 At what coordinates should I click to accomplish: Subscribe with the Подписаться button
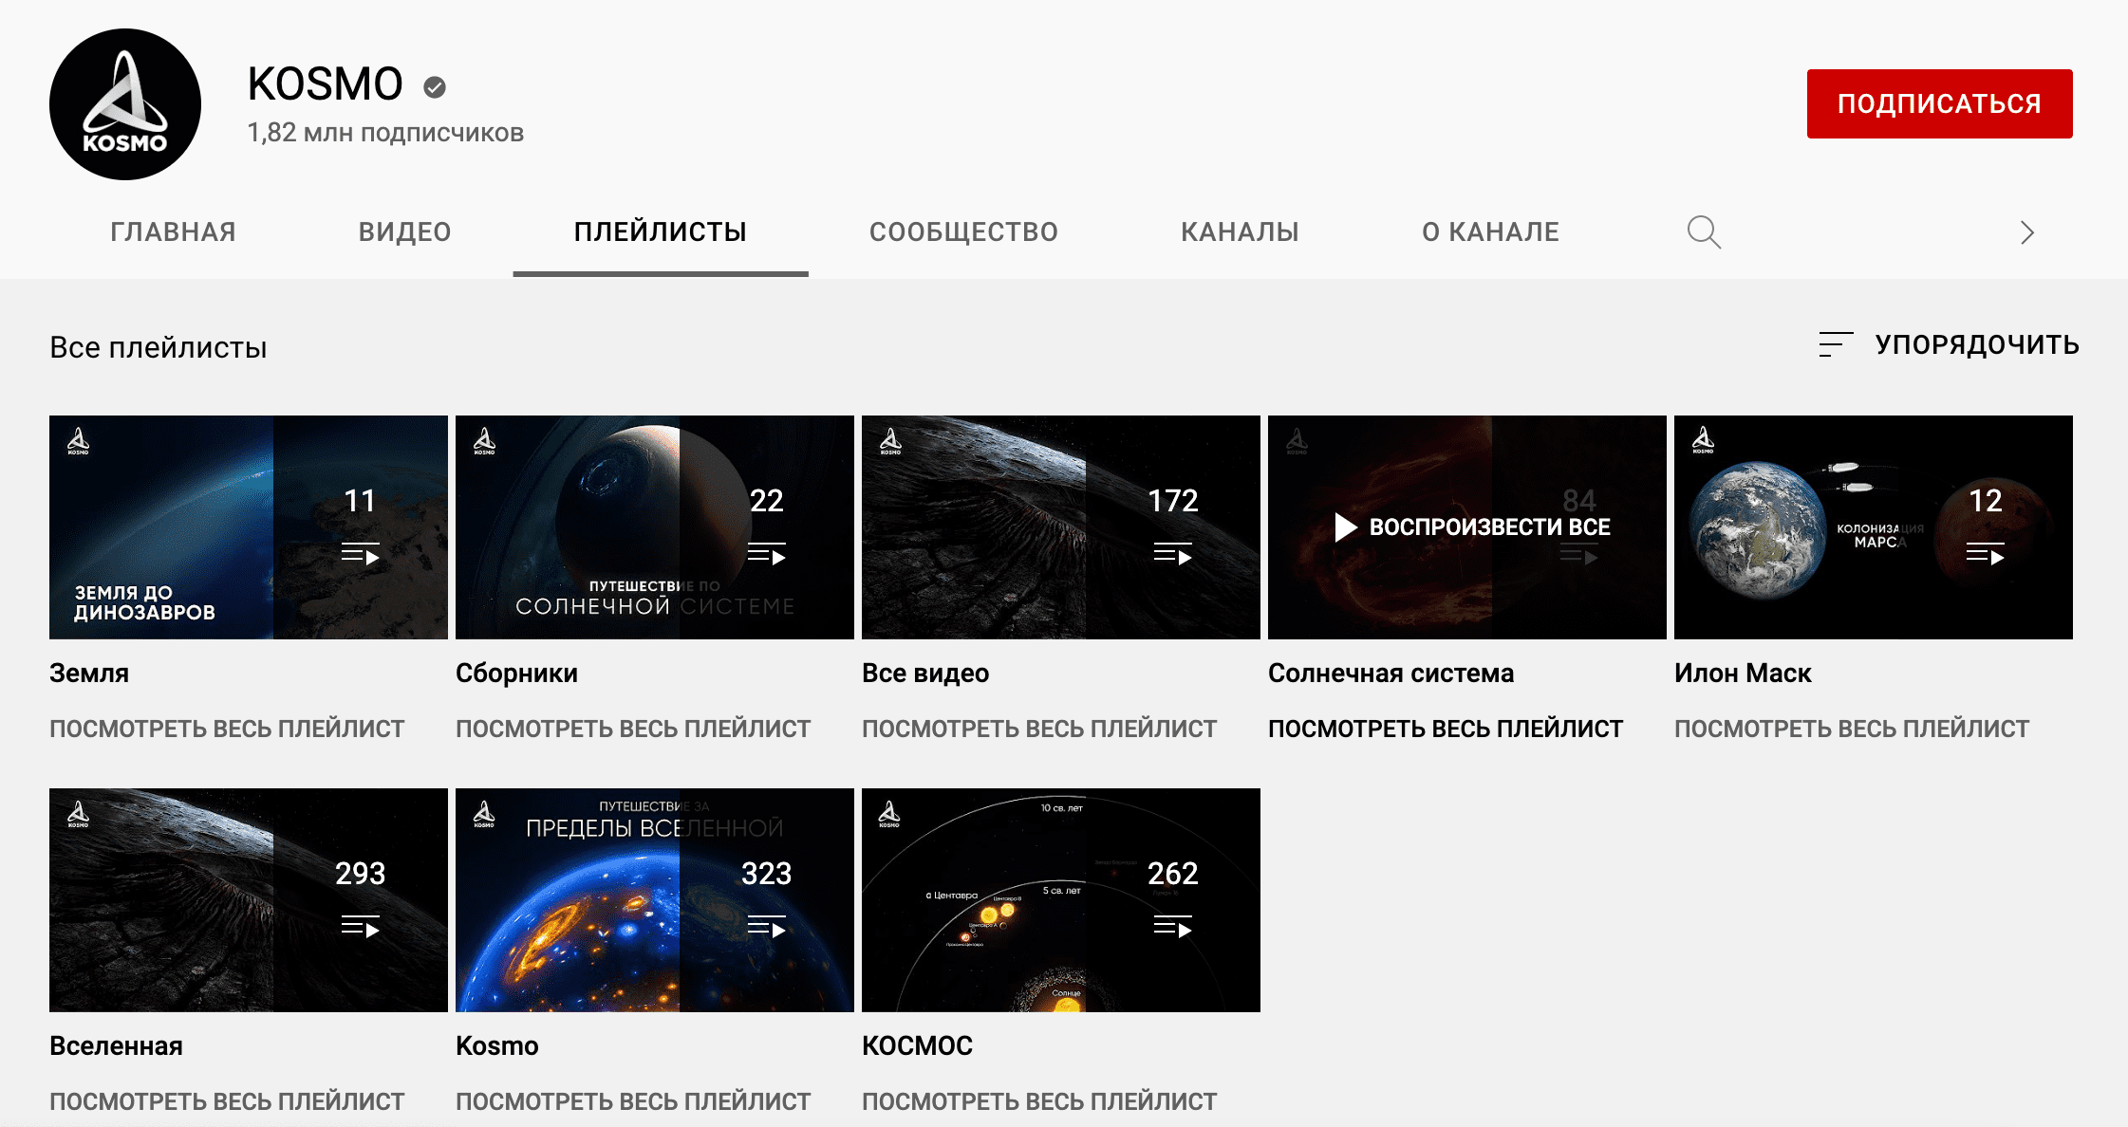[1939, 103]
